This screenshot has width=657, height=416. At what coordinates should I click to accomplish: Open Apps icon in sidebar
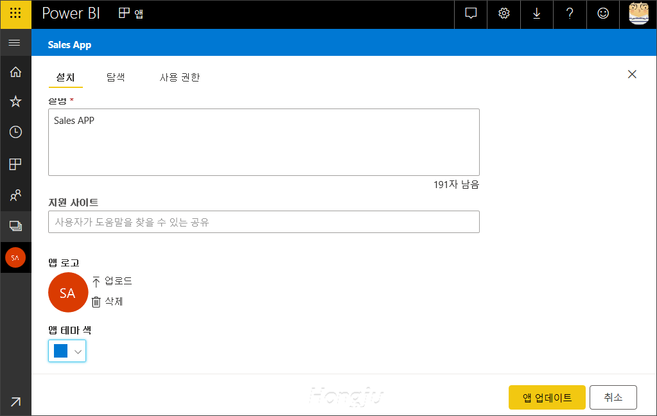point(15,164)
